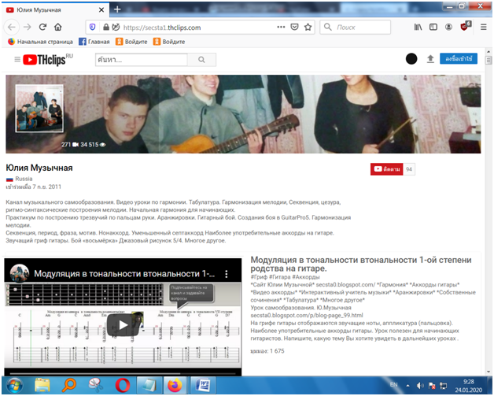Click the video progress bar
This screenshot has height=396, width=494.
(x=123, y=374)
